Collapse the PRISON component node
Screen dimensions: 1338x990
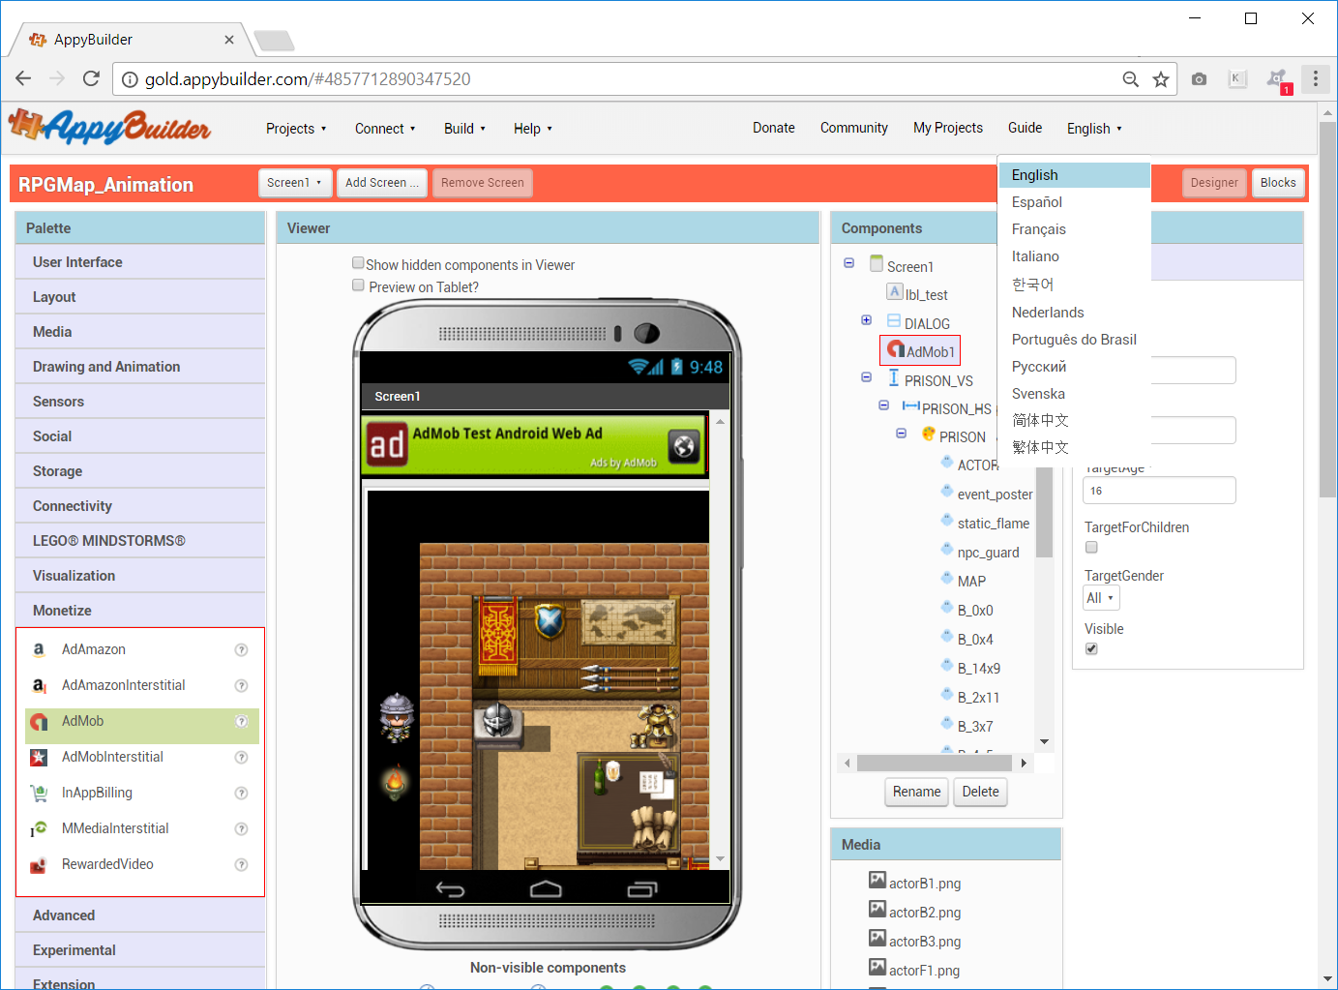pyautogui.click(x=901, y=434)
